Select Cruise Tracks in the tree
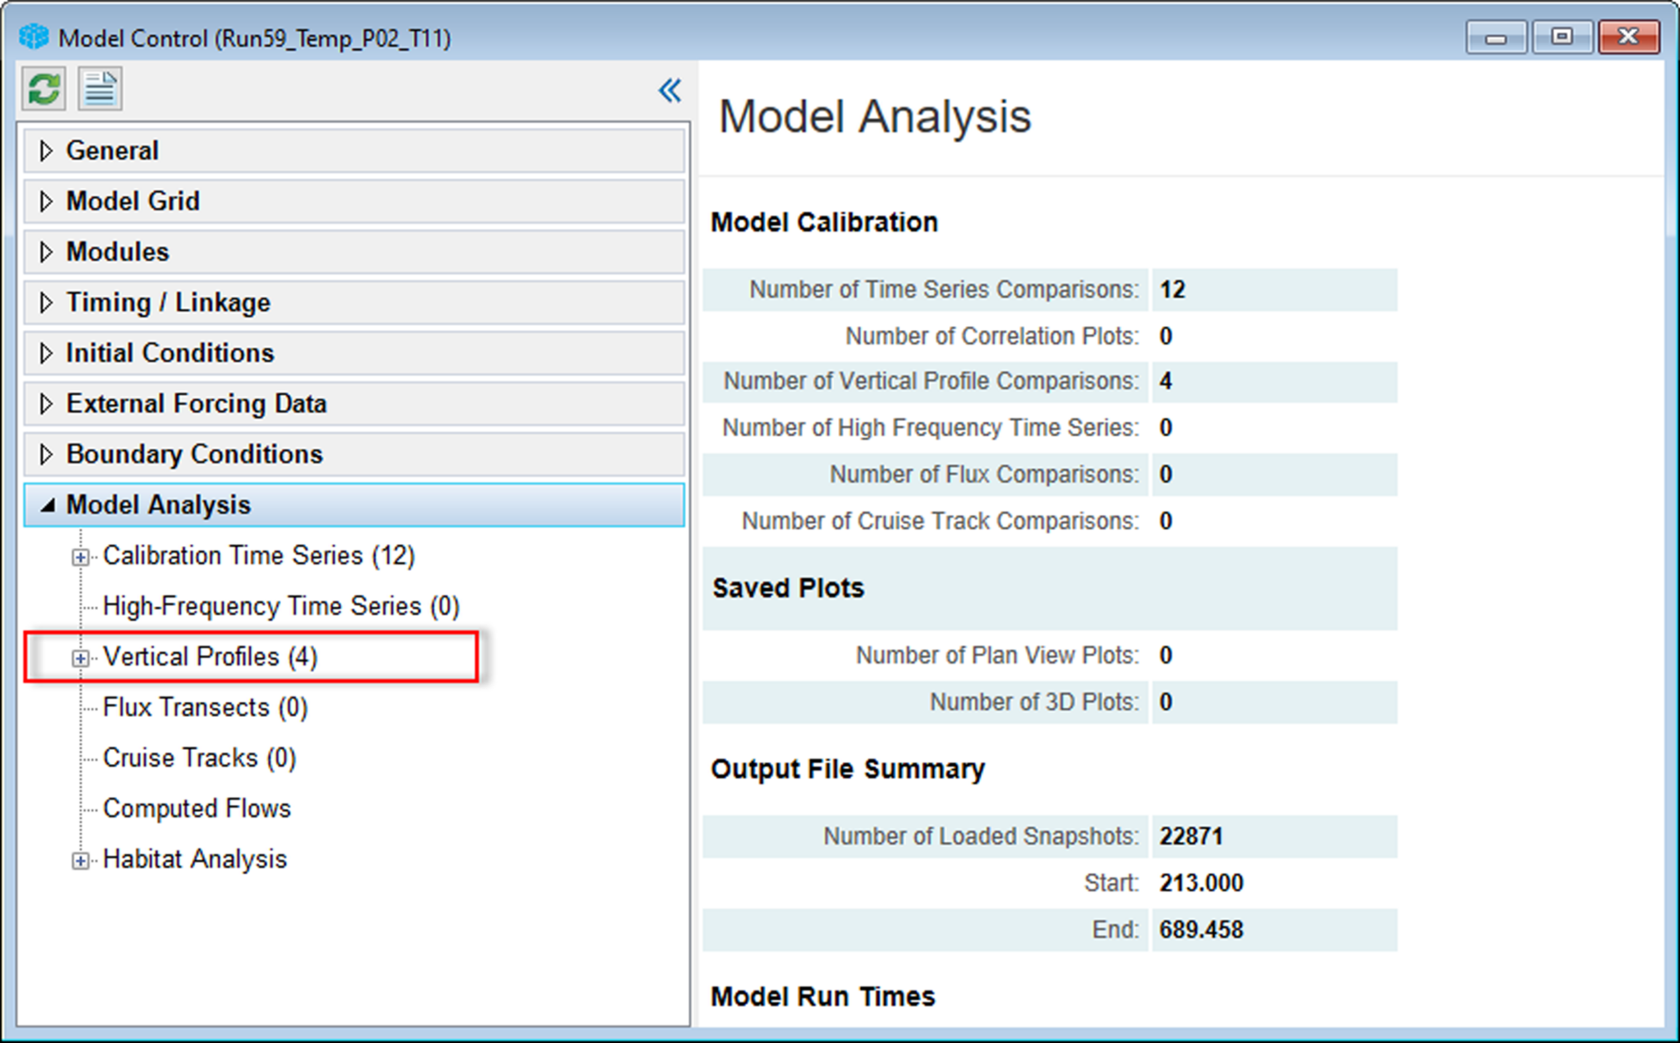The height and width of the screenshot is (1043, 1680). 199,758
